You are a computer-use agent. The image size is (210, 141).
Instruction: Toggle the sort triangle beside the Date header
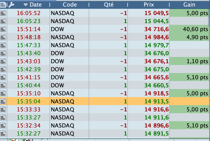pos(25,5)
